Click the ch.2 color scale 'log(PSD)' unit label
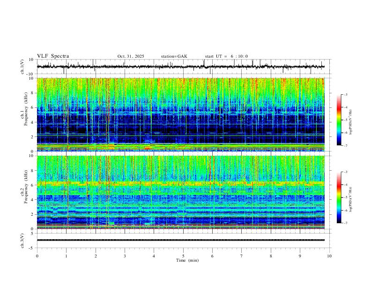 pos(351,199)
